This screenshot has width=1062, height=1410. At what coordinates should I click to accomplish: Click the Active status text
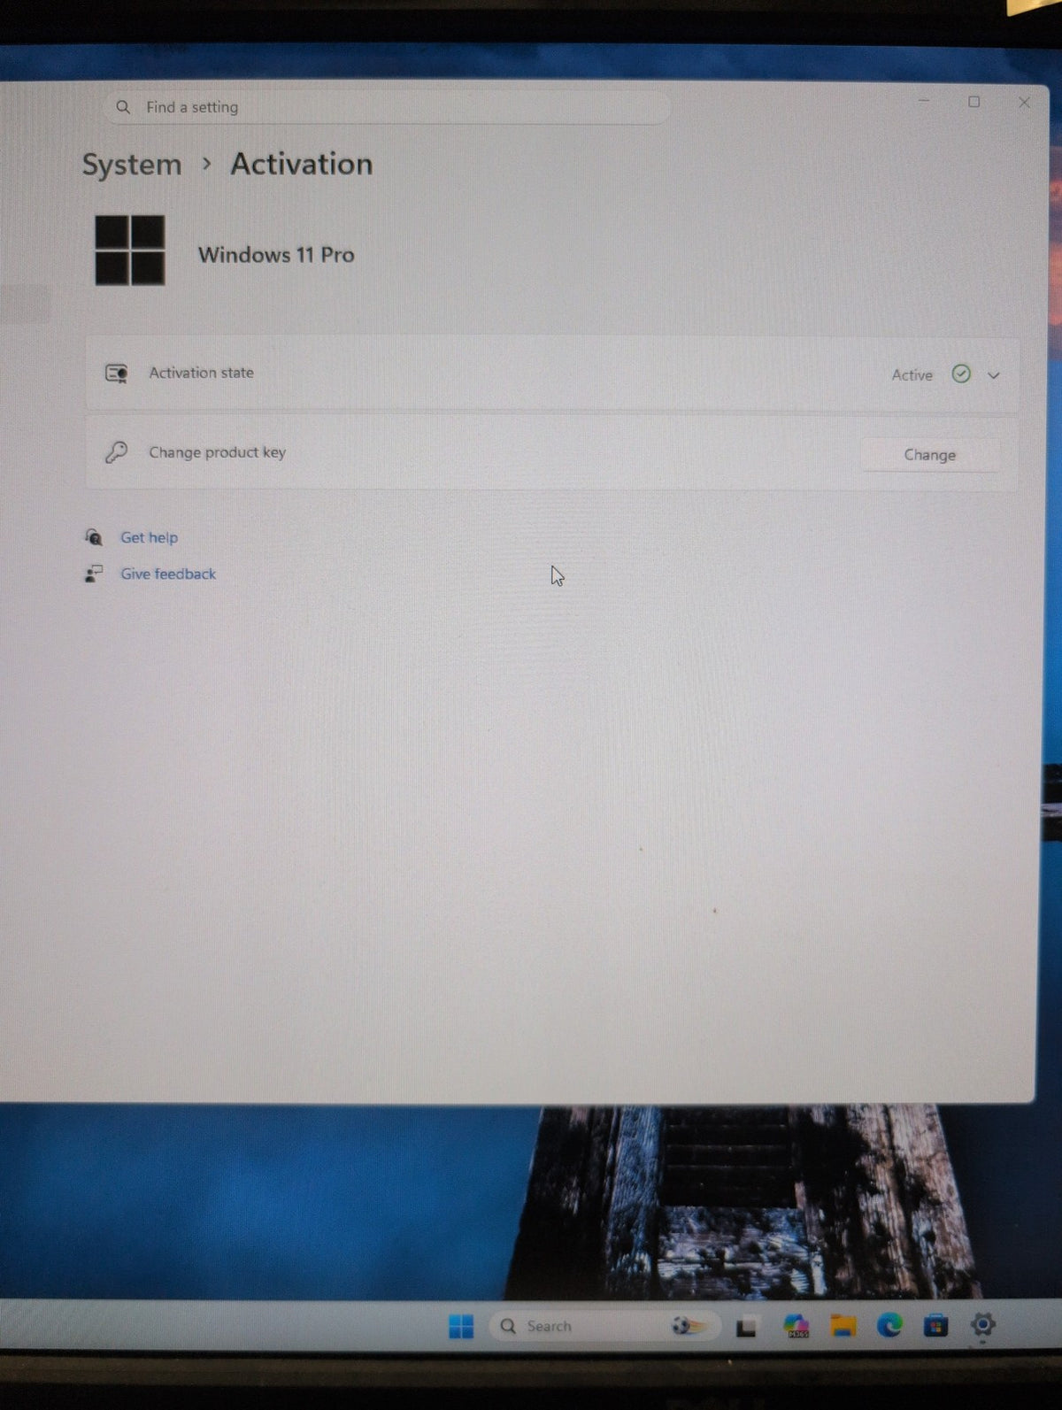tap(912, 375)
